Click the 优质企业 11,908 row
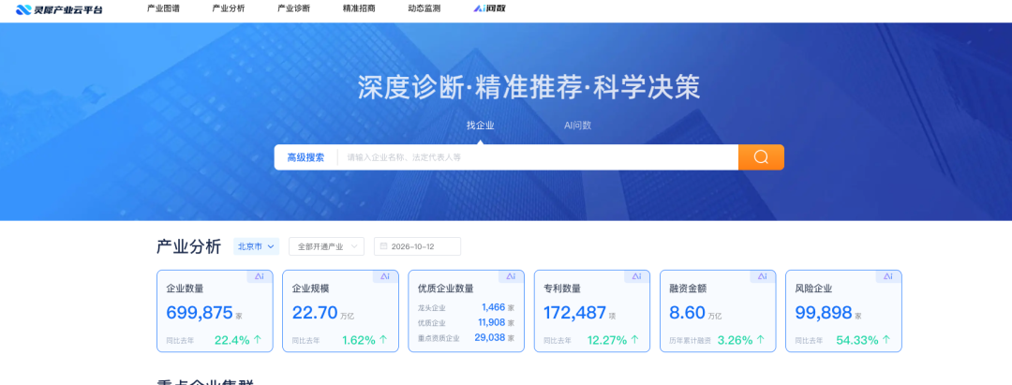1012x385 pixels. click(x=466, y=322)
